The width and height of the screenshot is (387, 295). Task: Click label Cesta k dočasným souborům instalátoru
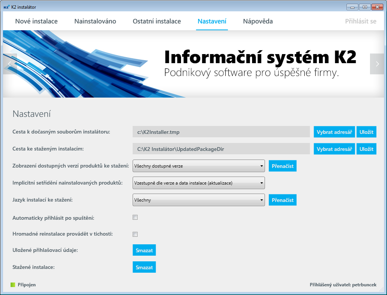(x=61, y=132)
